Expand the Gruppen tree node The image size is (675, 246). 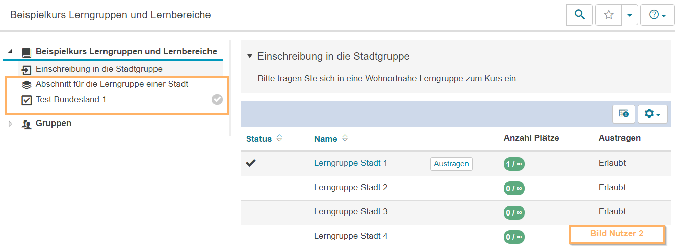click(x=10, y=124)
